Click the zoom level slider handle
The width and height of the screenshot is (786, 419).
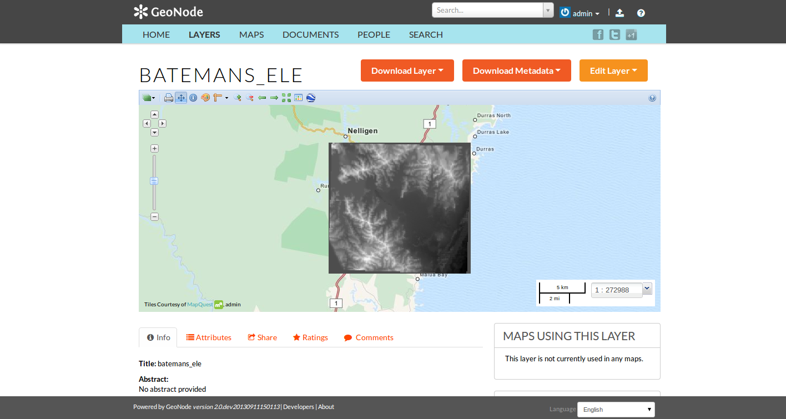click(x=154, y=181)
